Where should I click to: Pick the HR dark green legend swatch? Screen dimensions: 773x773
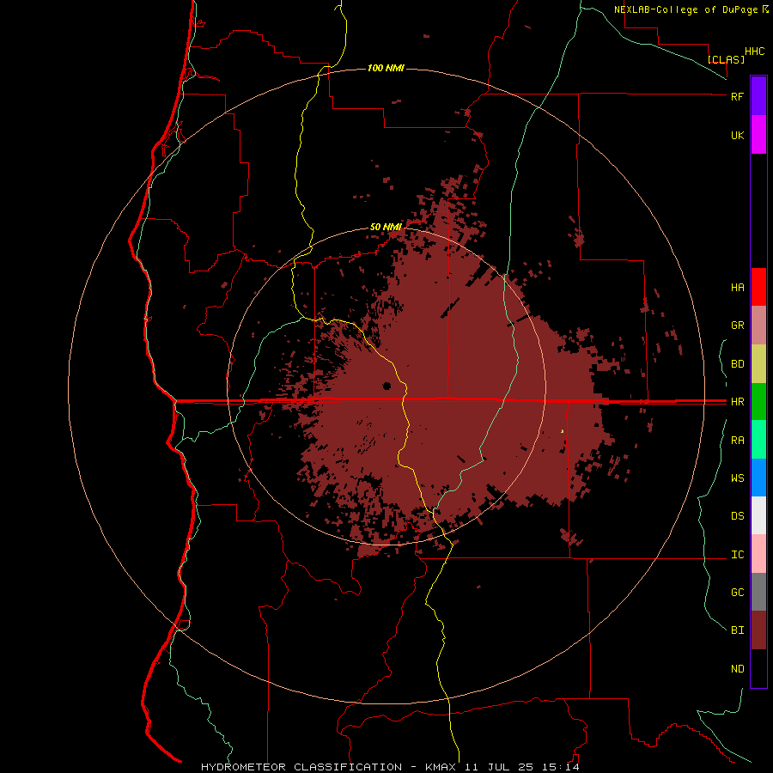point(758,402)
